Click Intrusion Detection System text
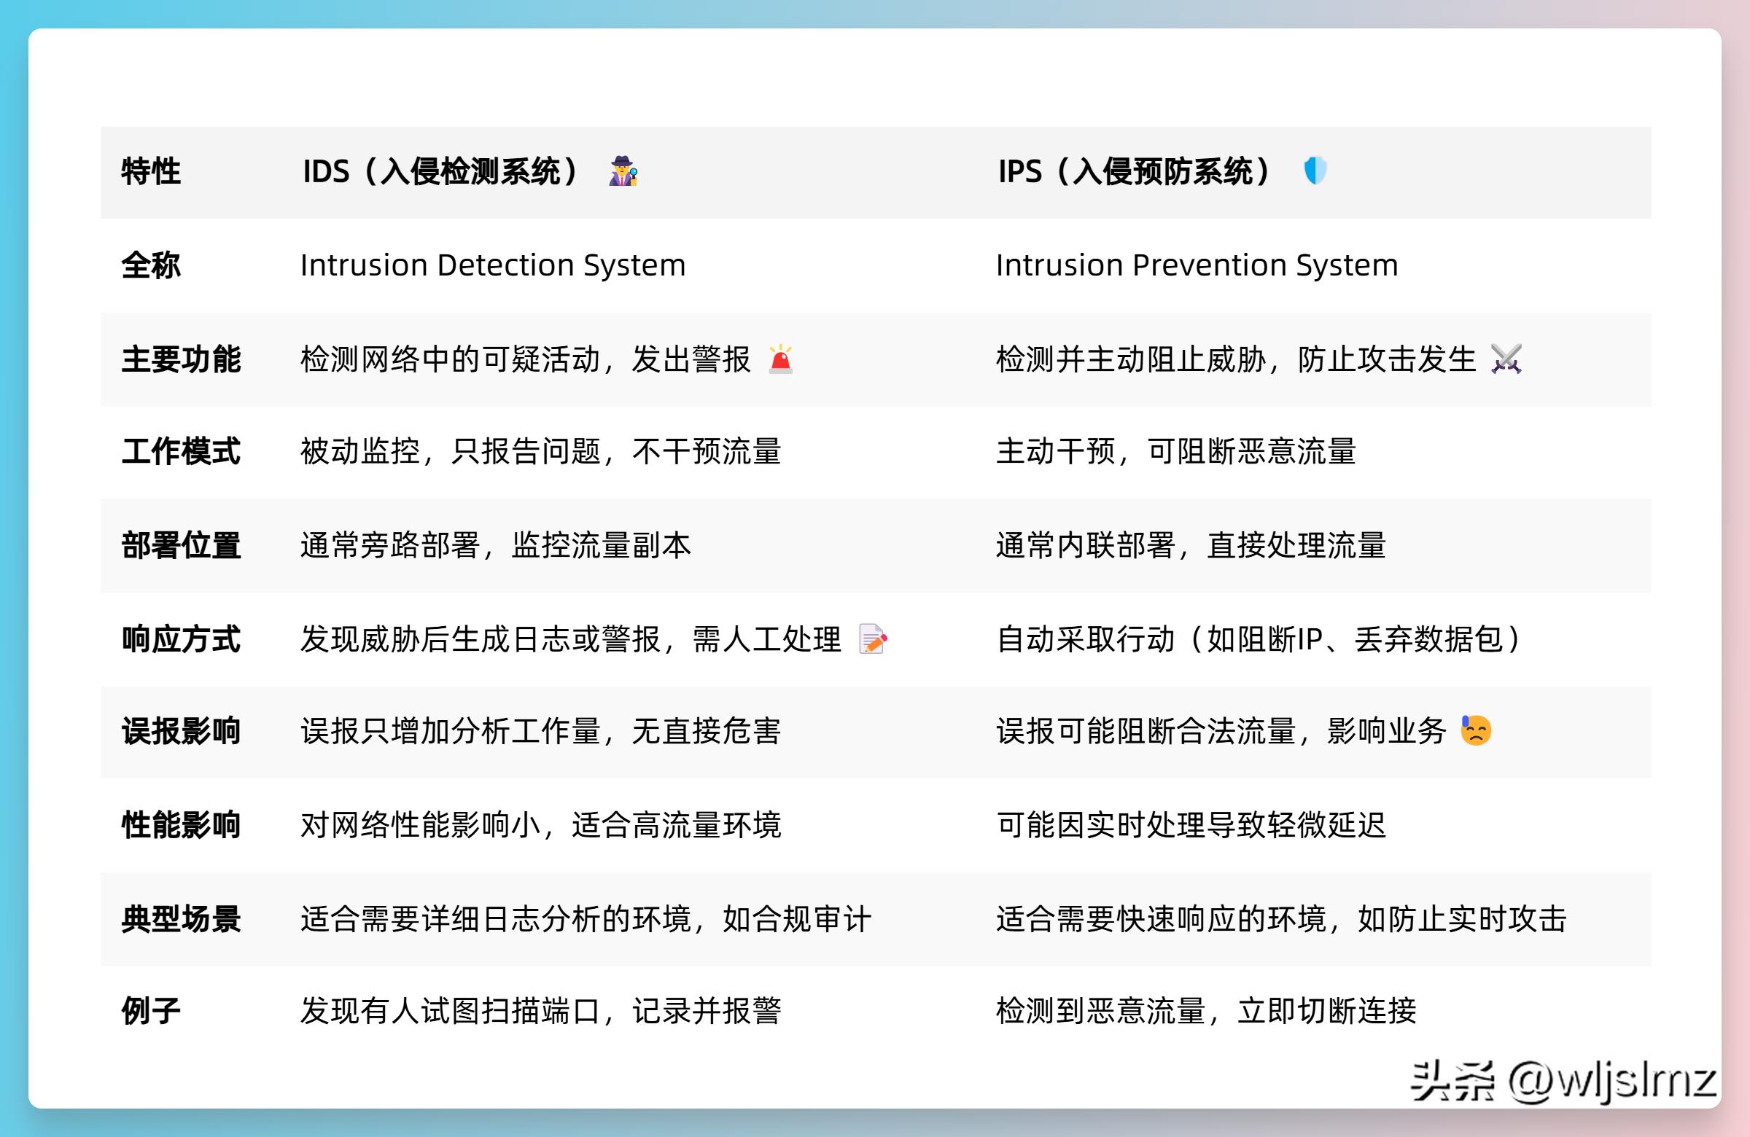The width and height of the screenshot is (1750, 1137). (x=493, y=266)
